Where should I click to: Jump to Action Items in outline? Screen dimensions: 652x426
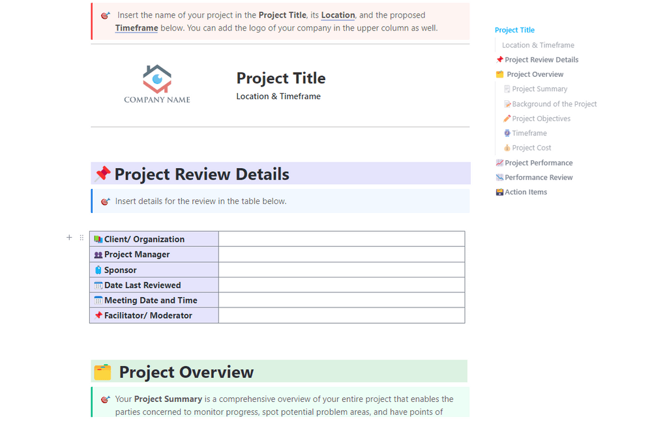tap(526, 192)
